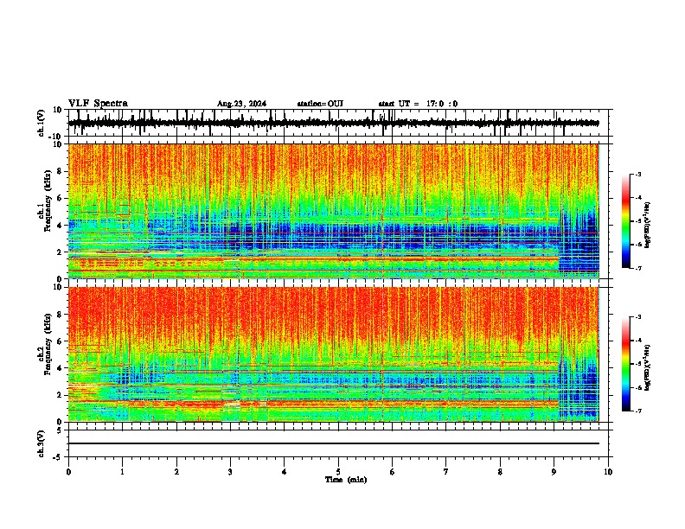685x529 pixels.
Task: Click the ch.1 spectrogram "8" kHz tick label
Action: (60, 171)
